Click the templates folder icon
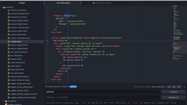187x105 pixels. (6, 101)
